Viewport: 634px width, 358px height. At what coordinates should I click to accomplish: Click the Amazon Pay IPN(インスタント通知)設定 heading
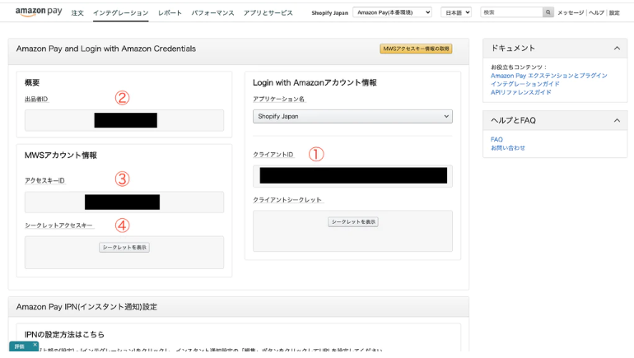(86, 307)
